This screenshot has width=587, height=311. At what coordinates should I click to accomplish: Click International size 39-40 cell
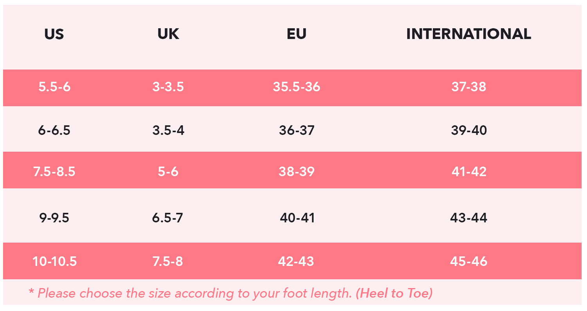coord(469,130)
